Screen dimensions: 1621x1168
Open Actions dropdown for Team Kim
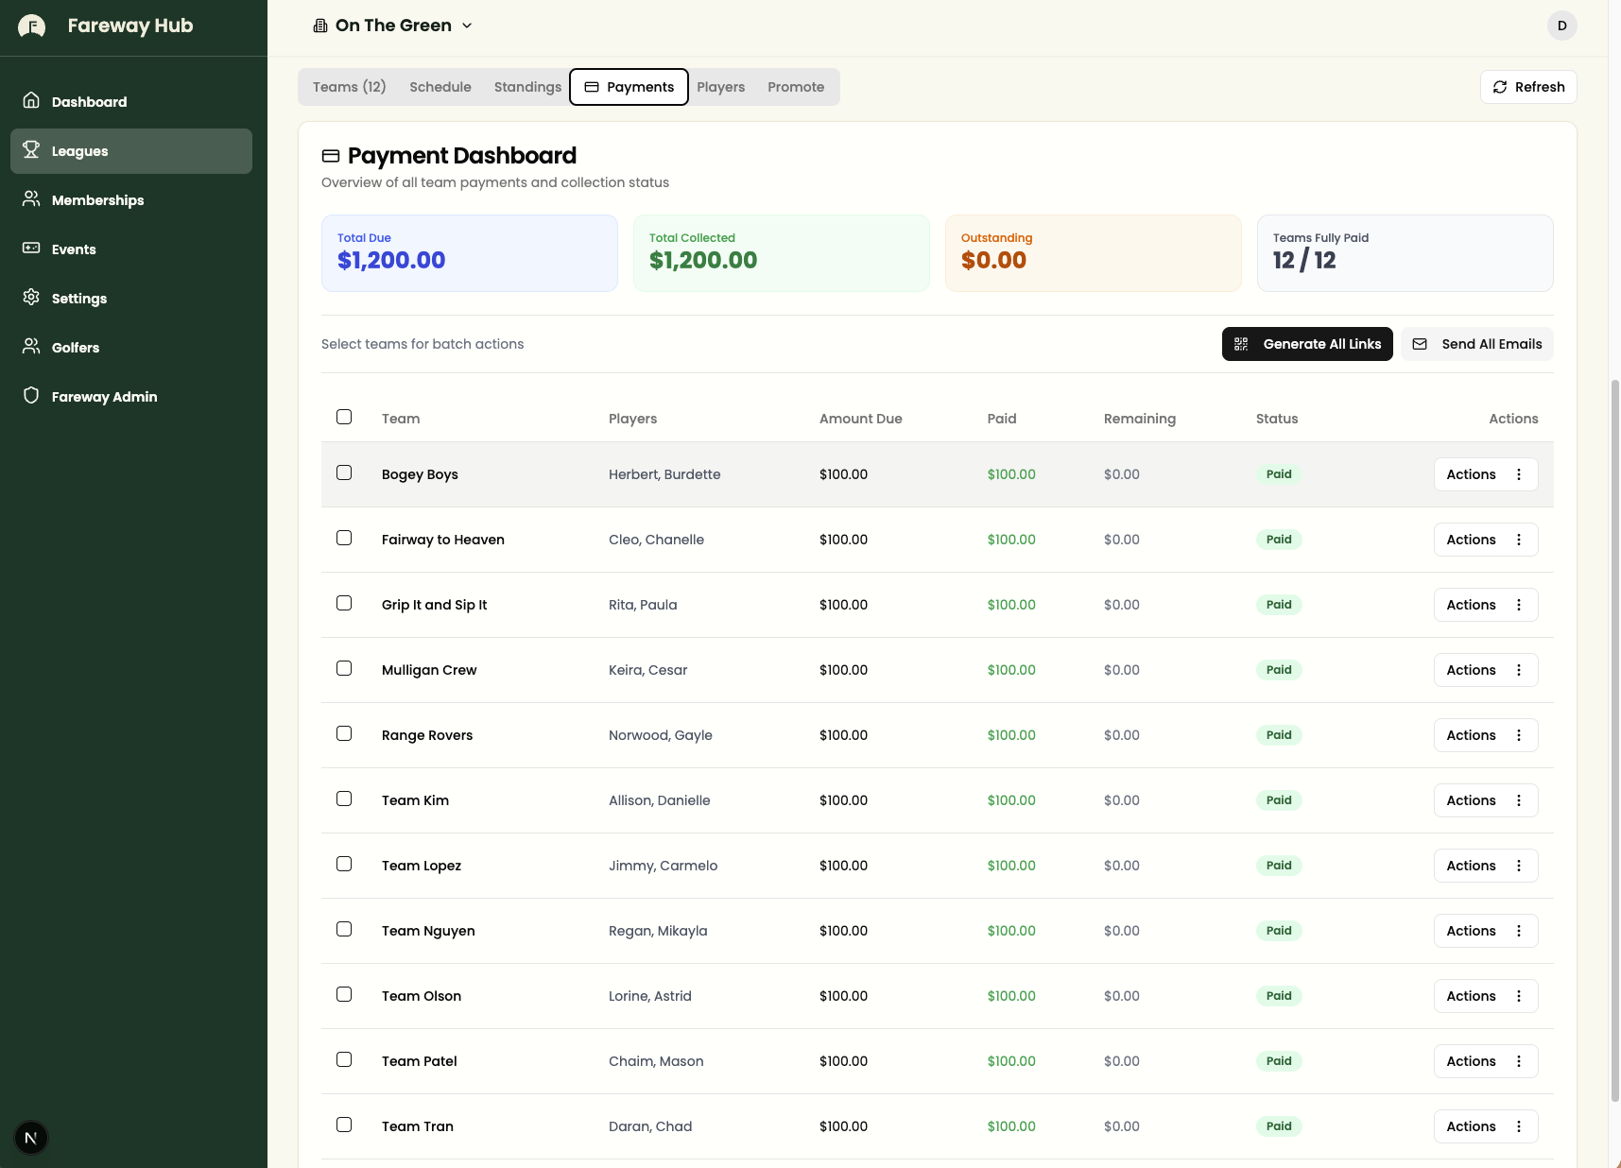(1486, 800)
